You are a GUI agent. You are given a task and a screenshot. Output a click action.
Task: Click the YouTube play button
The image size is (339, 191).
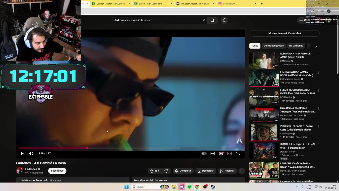tap(22, 154)
